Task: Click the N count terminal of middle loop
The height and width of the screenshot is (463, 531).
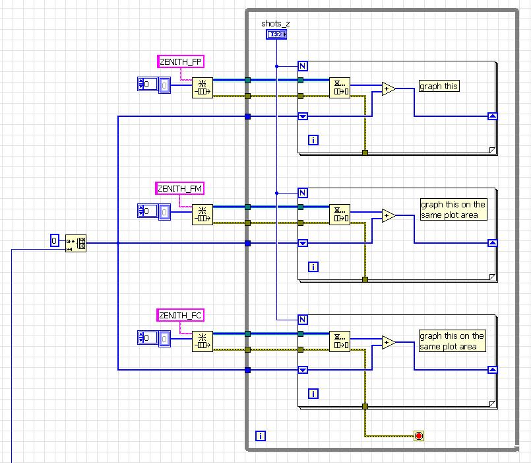Action: (303, 193)
